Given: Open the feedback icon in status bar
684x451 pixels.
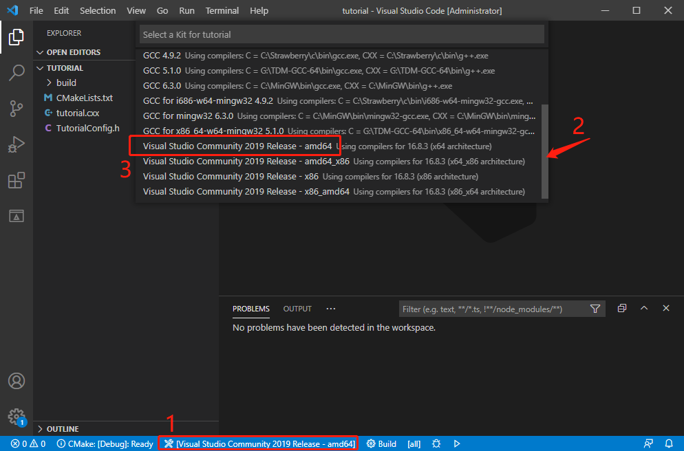Looking at the screenshot, I should click(648, 443).
